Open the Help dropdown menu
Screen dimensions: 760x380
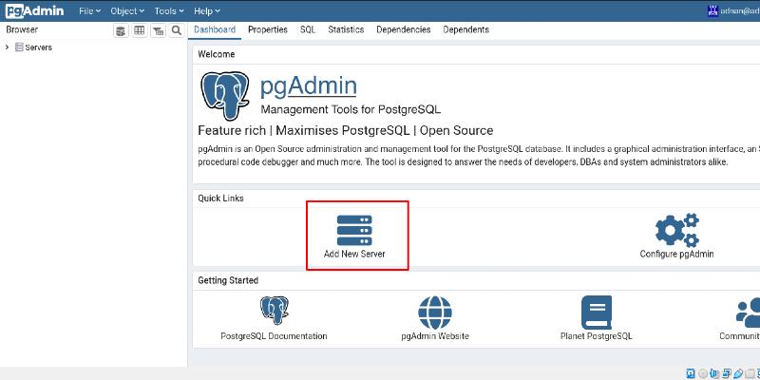pyautogui.click(x=207, y=10)
